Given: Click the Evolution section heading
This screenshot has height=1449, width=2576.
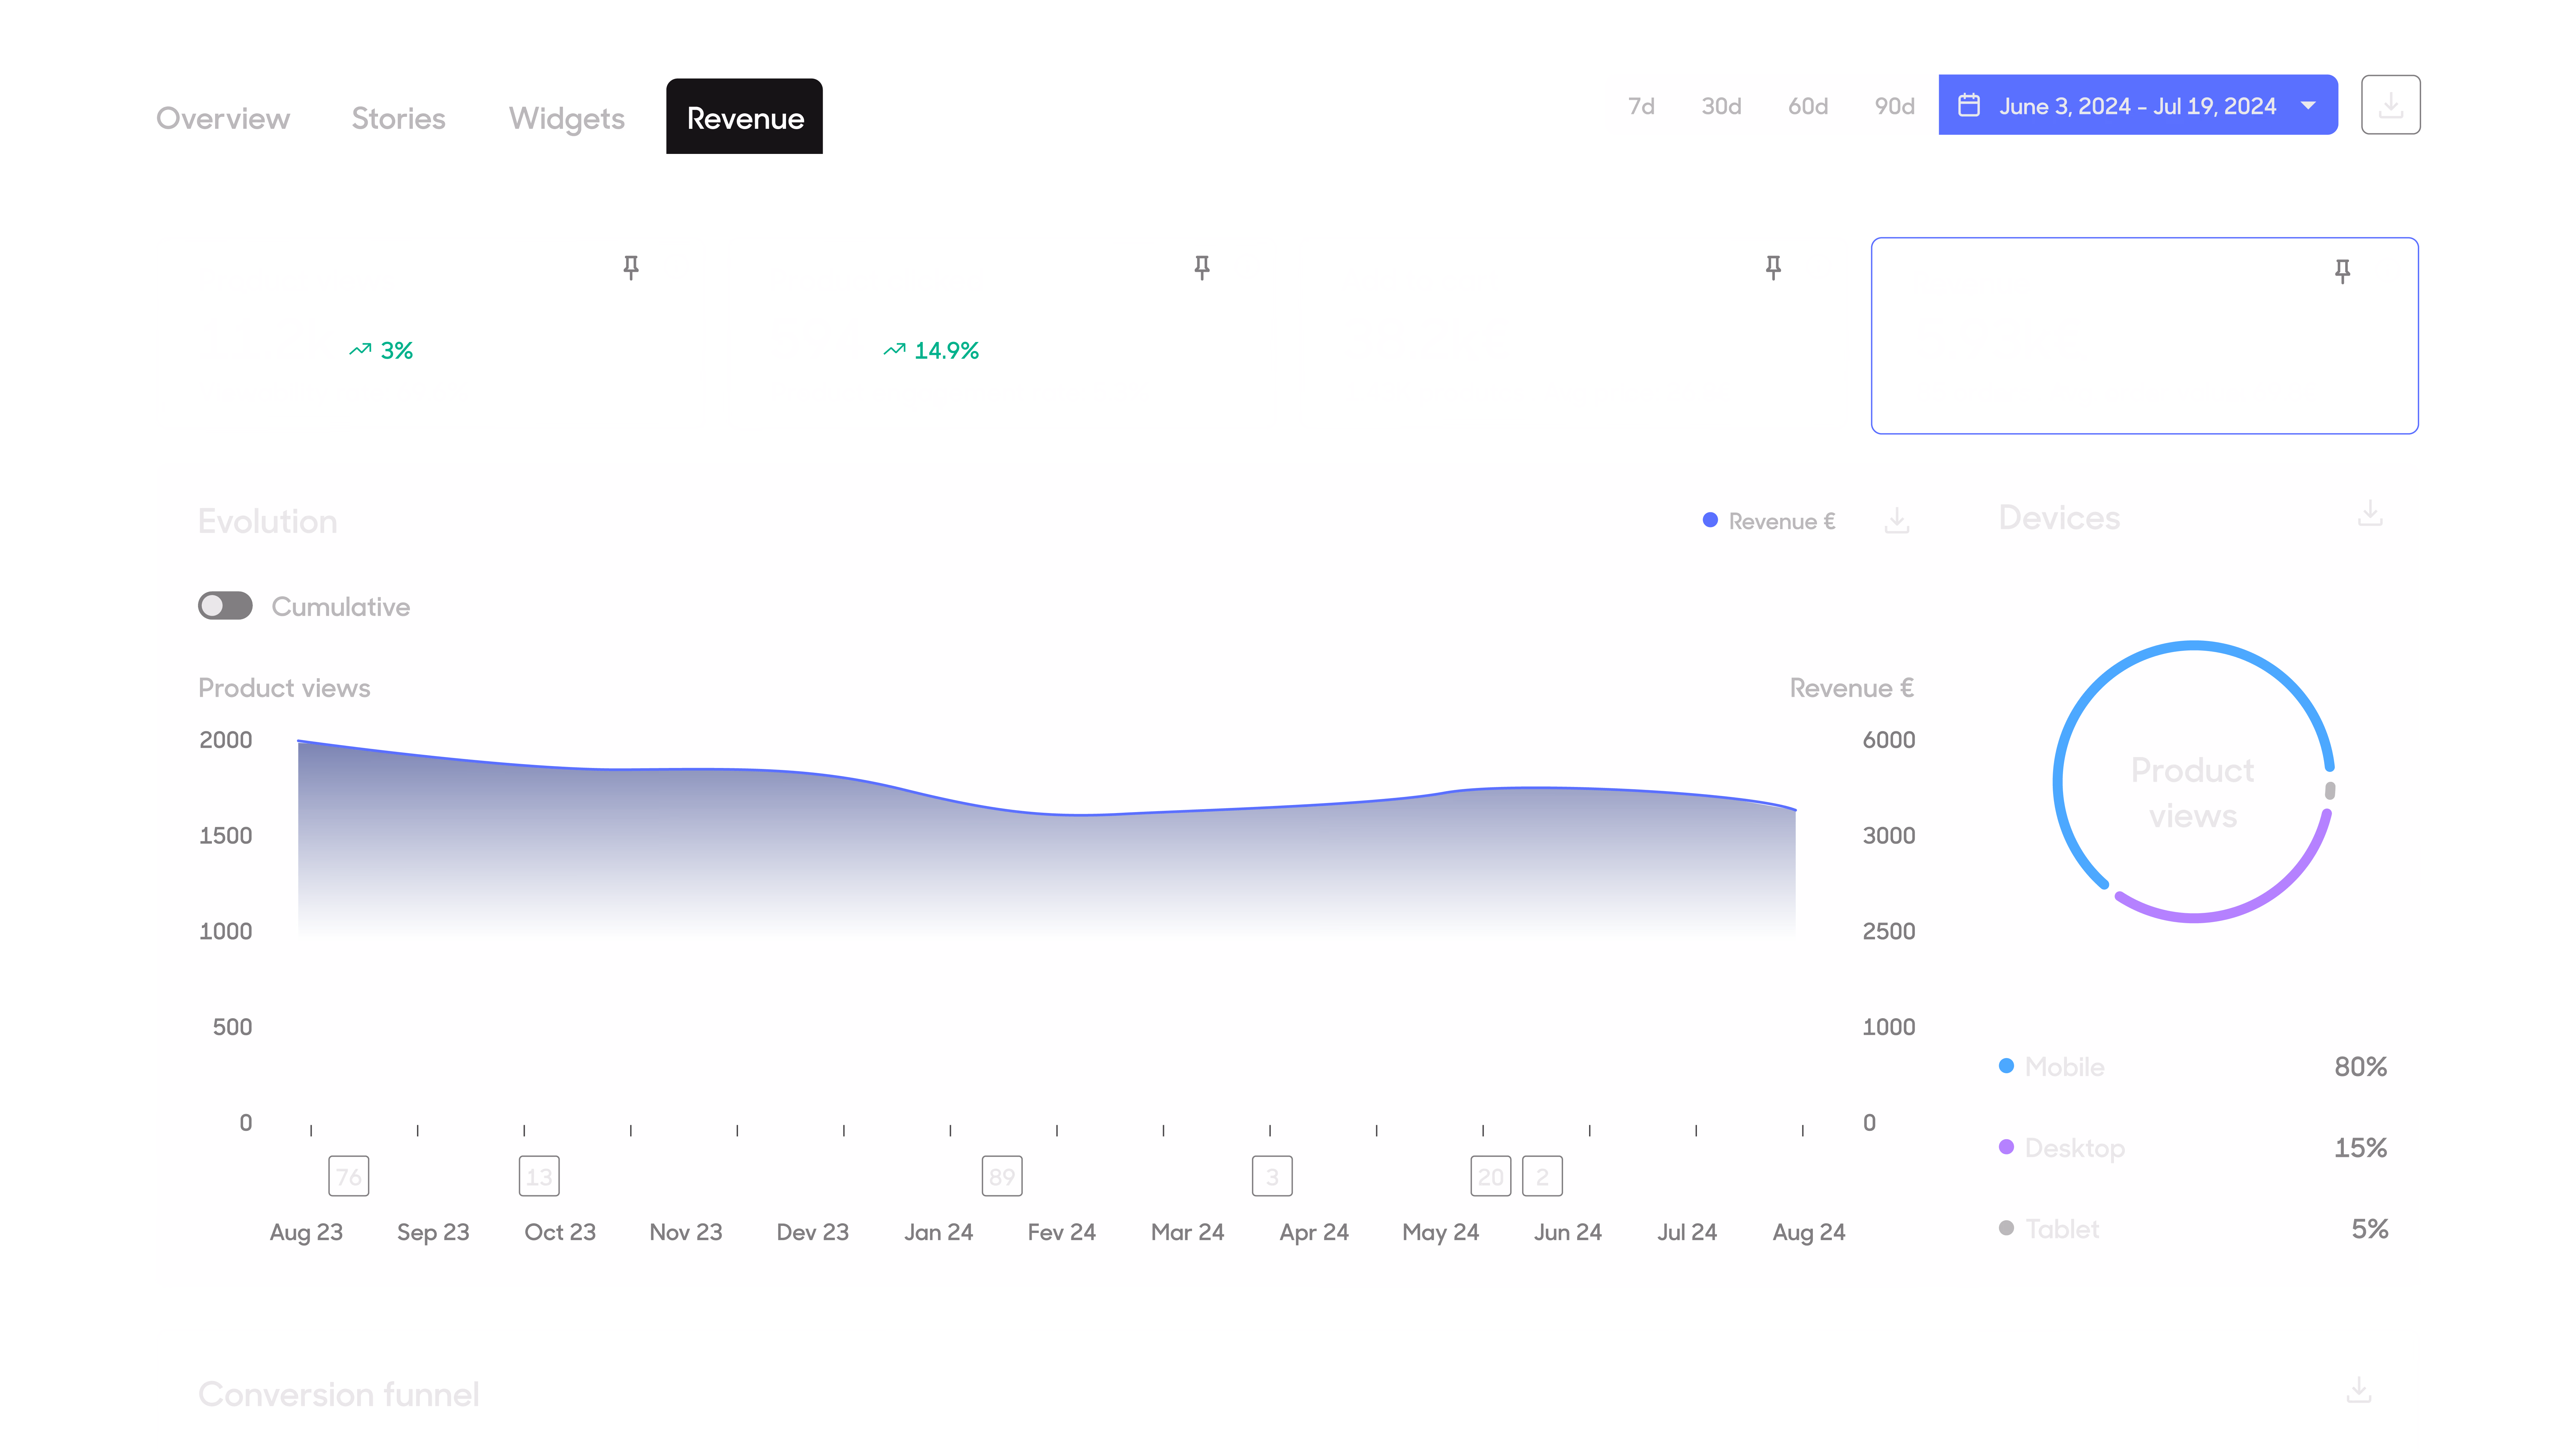Looking at the screenshot, I should click(268, 521).
